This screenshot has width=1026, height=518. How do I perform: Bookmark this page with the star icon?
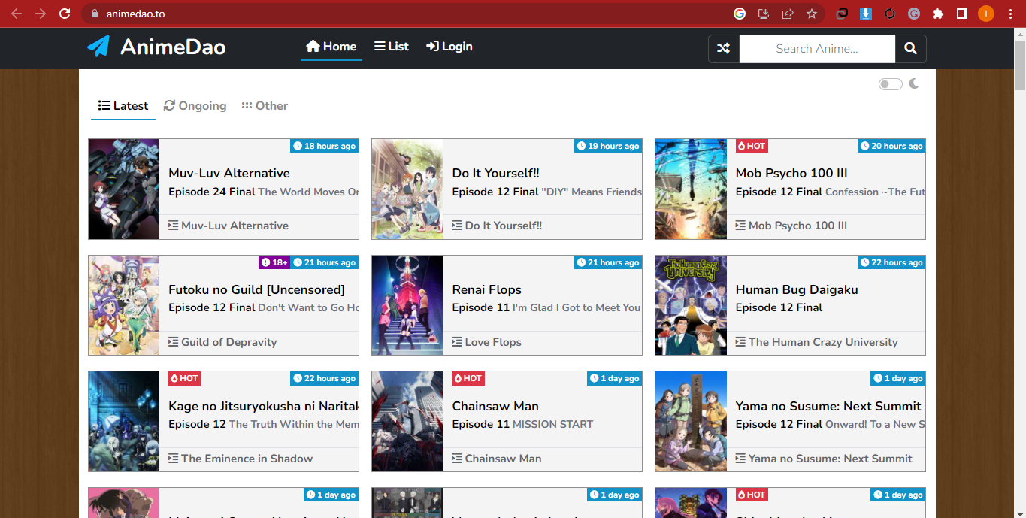point(812,14)
